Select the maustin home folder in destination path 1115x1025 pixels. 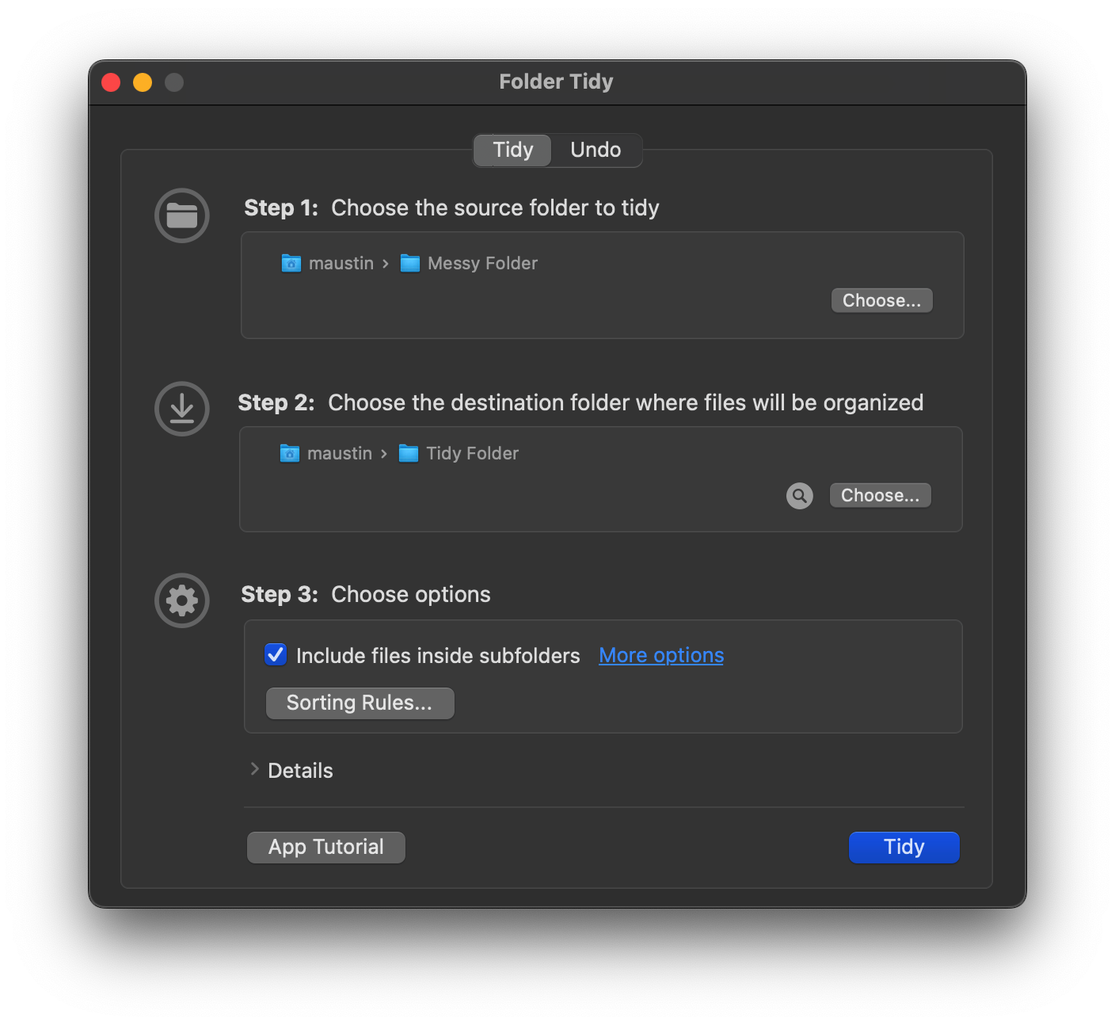pos(338,453)
